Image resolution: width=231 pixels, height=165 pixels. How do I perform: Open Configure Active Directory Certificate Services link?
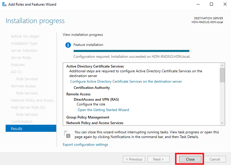tap(126, 81)
